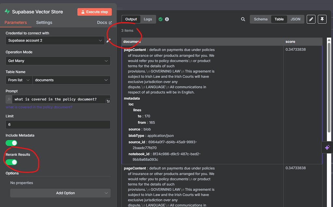Select the JSON view tab

(x=295, y=19)
